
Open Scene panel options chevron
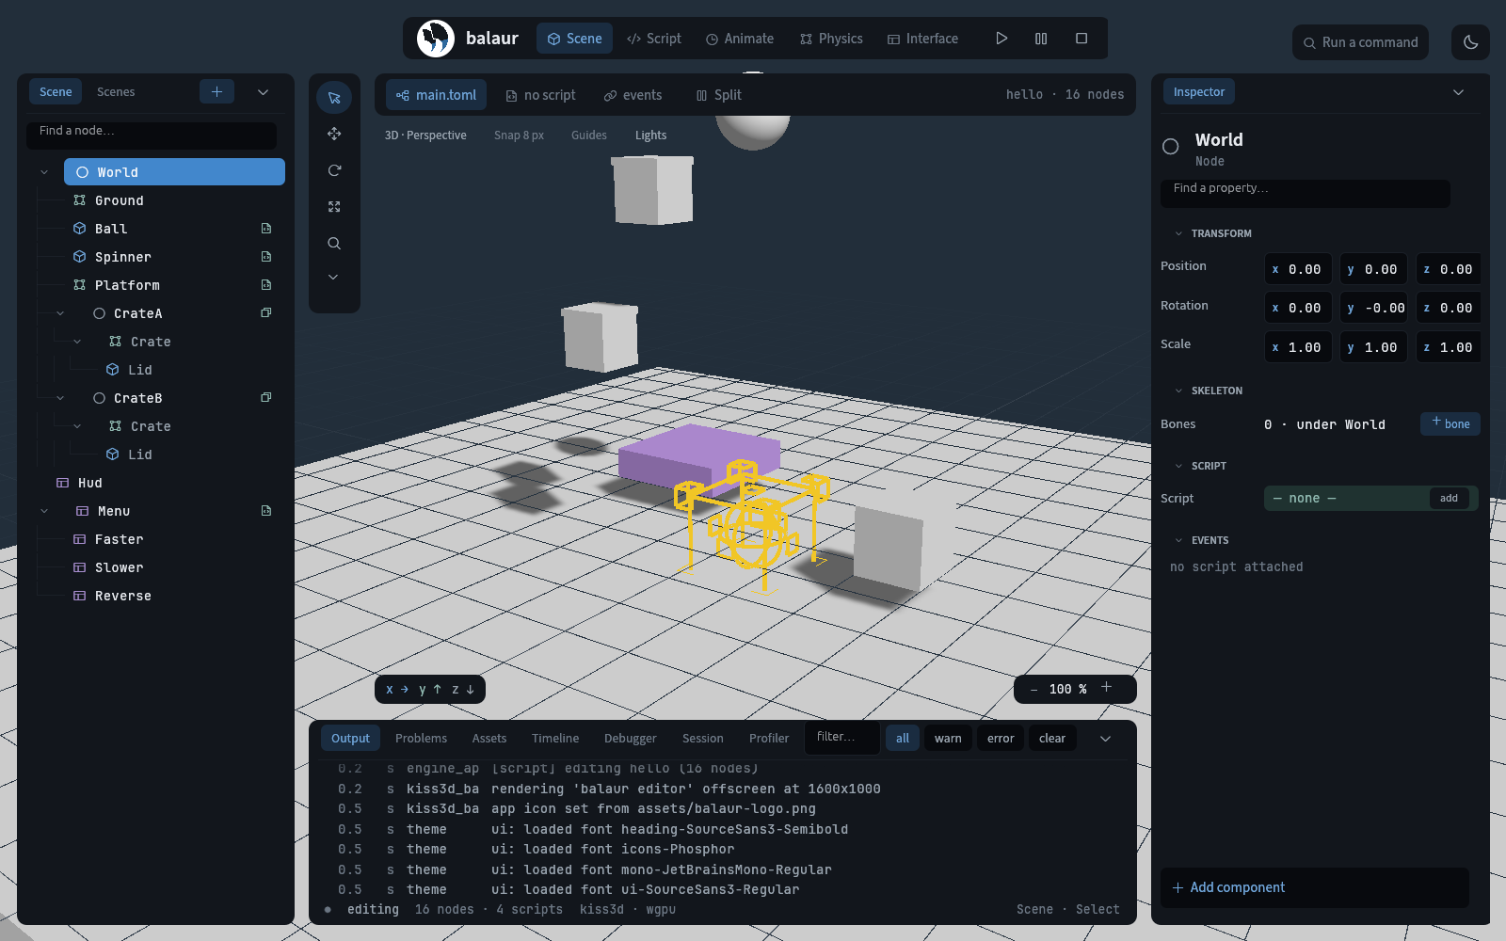coord(264,92)
